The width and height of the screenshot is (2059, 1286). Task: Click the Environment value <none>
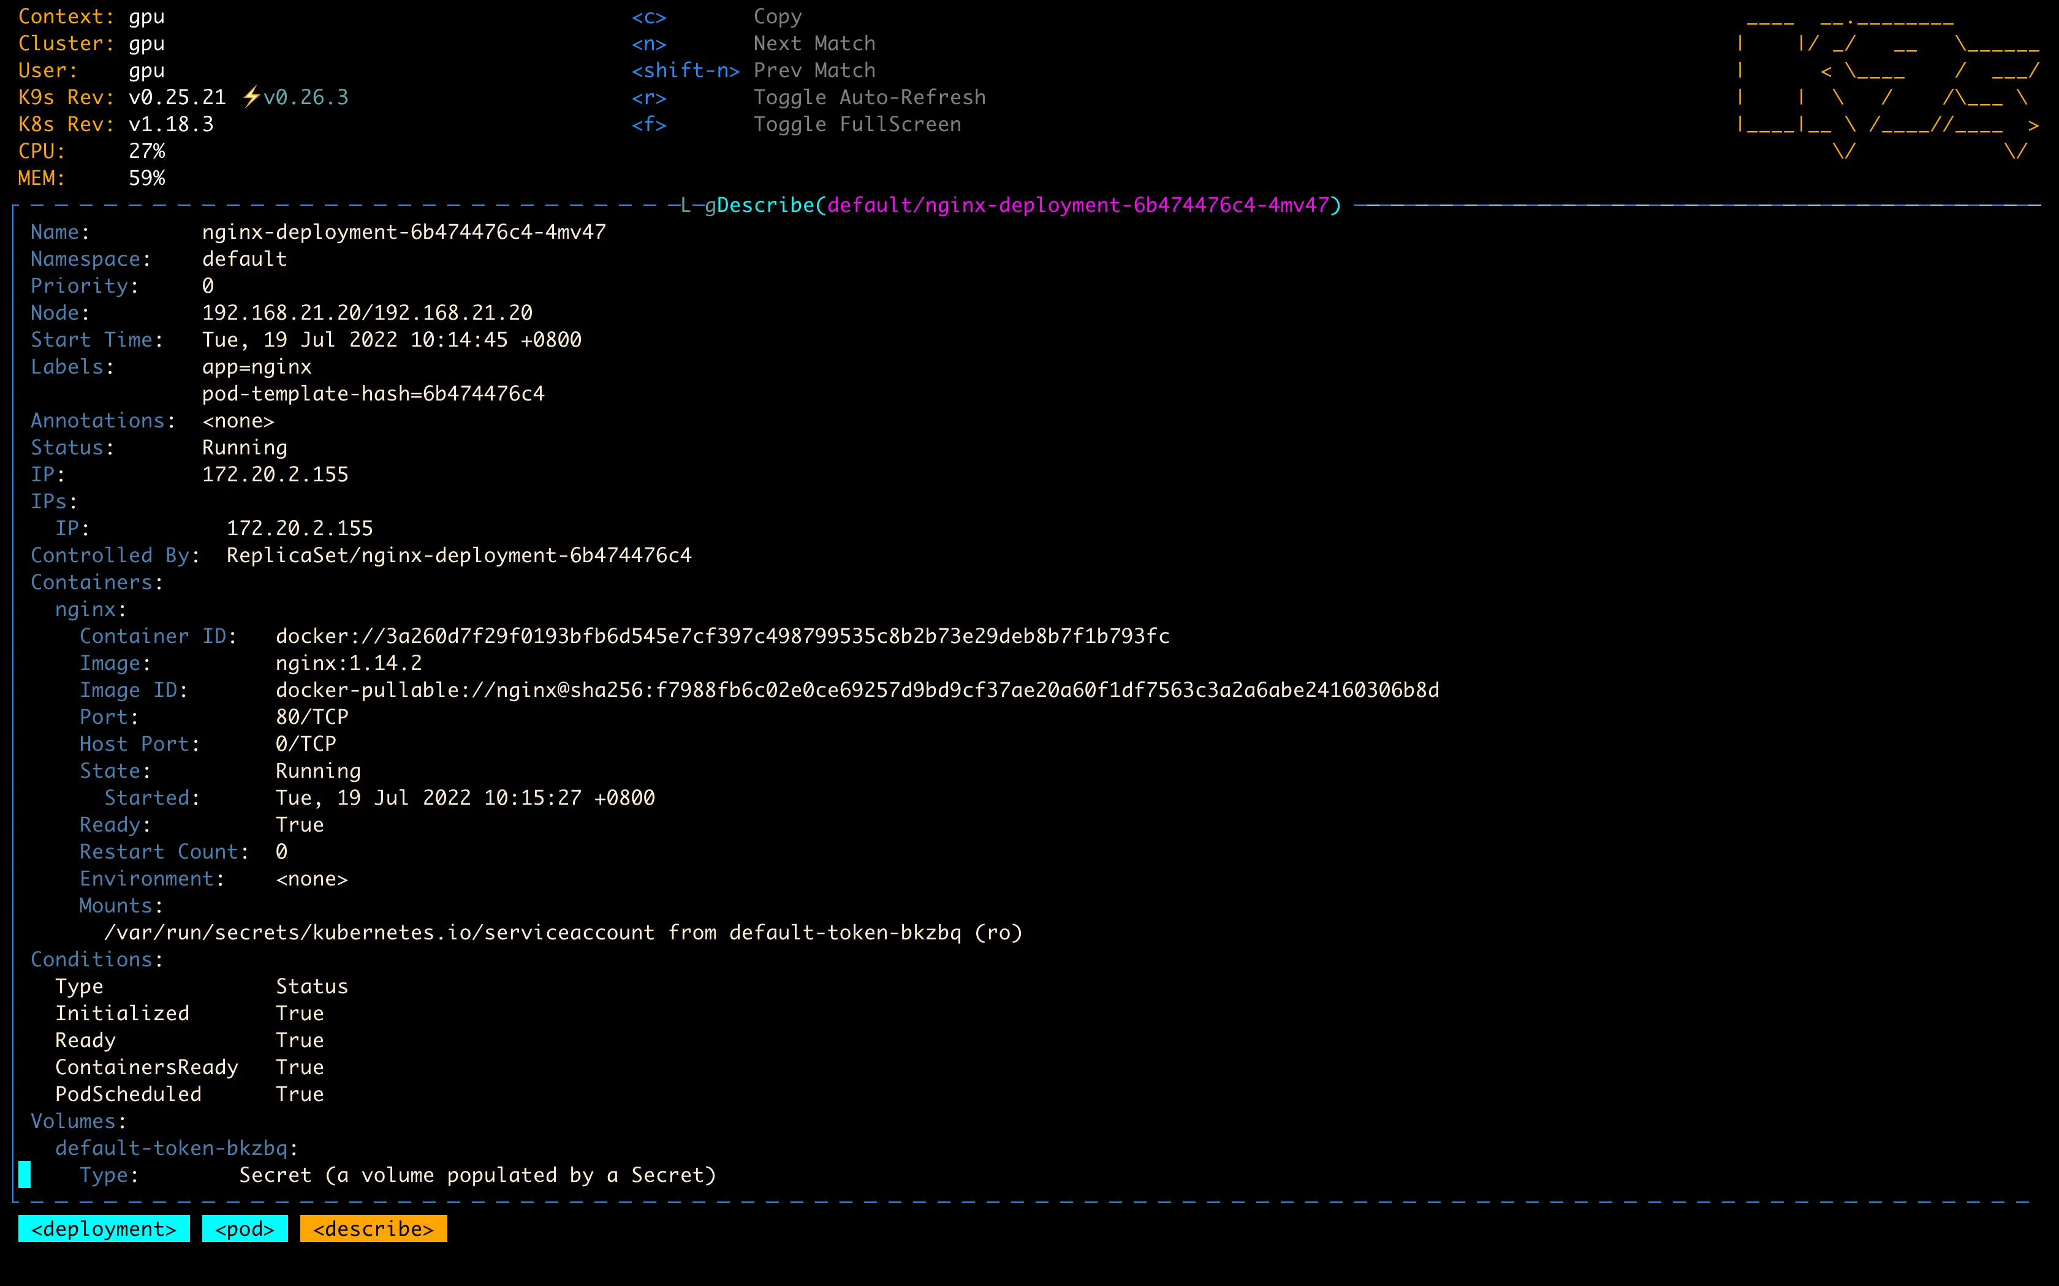tap(313, 879)
